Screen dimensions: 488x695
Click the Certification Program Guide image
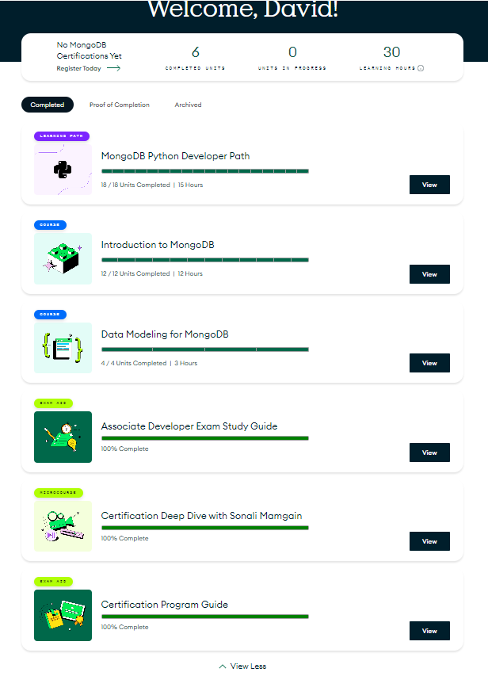tap(63, 615)
